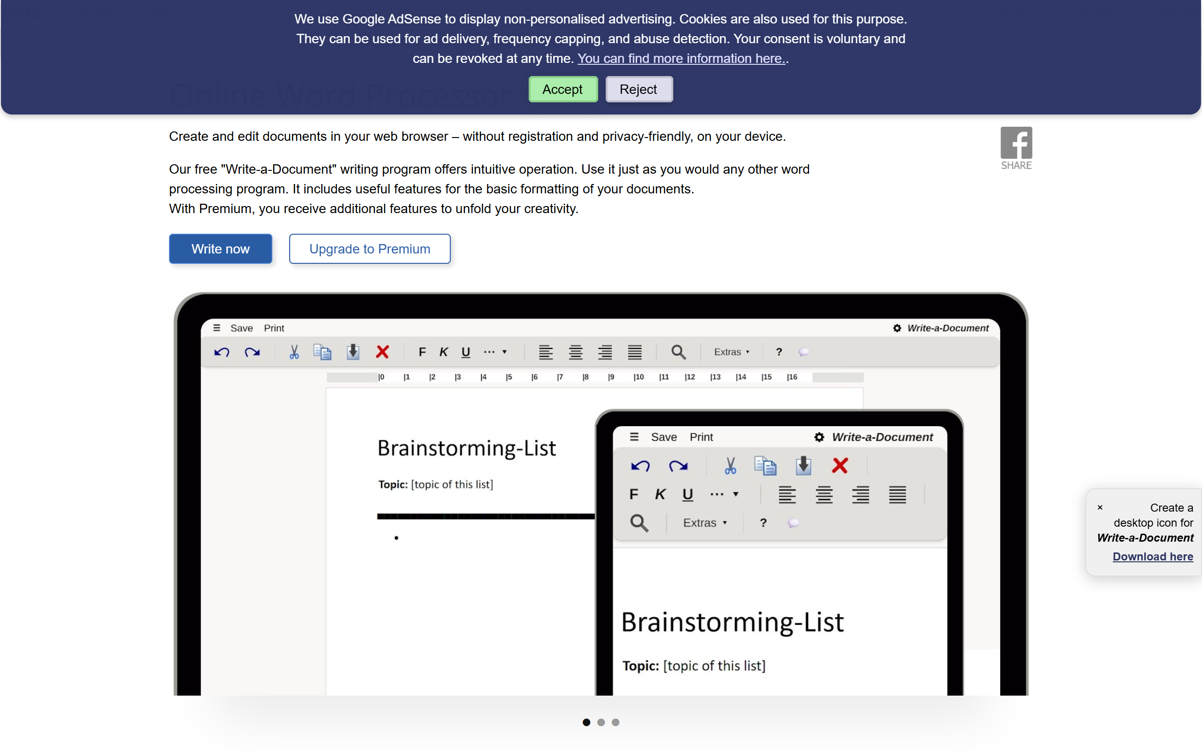Click Save in laptop editor menu
Image resolution: width=1202 pixels, height=751 pixels.
point(241,328)
